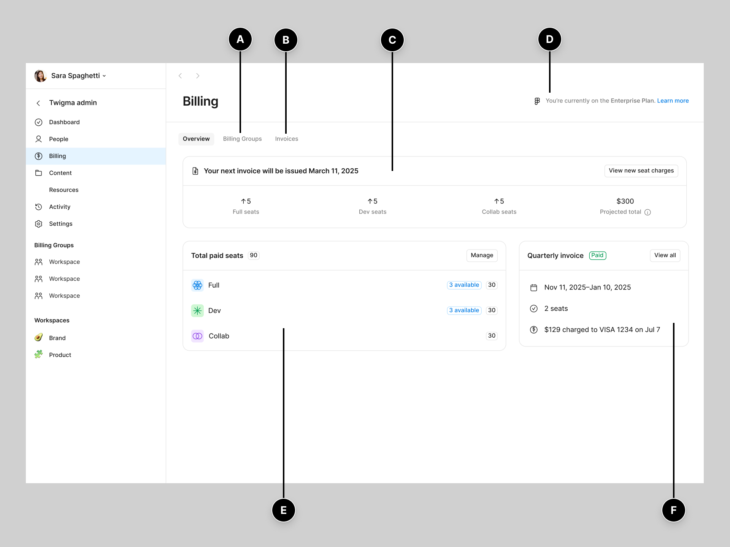Select the Invoices tab
Screen dimensions: 730x547
[286, 138]
